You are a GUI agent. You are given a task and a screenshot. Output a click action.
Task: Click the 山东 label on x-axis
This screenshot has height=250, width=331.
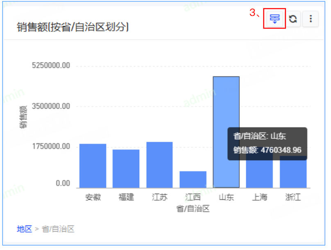click(x=226, y=197)
